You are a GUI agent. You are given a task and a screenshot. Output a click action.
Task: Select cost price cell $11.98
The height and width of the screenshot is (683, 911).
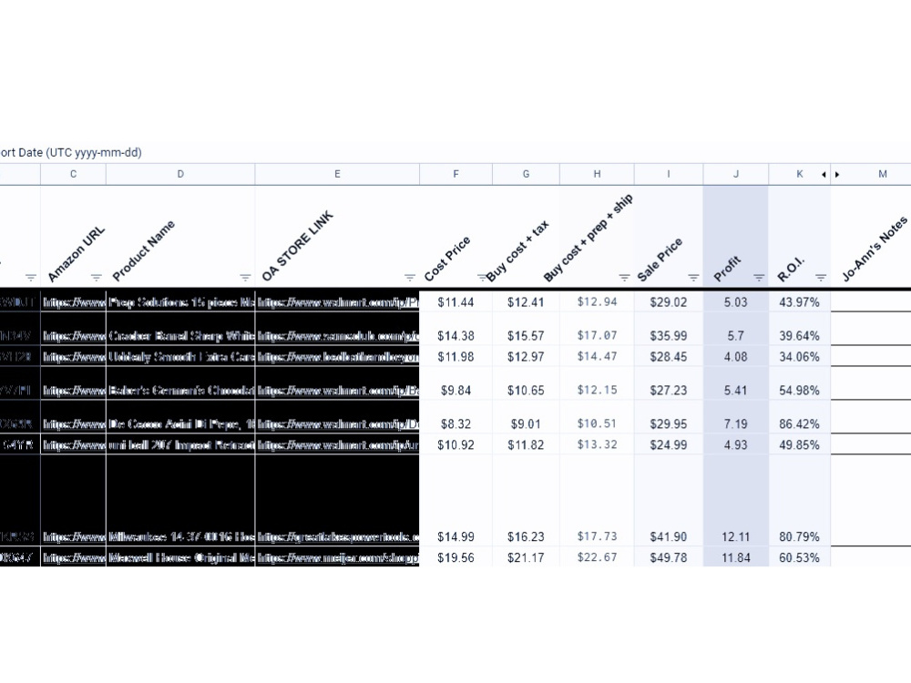(455, 356)
